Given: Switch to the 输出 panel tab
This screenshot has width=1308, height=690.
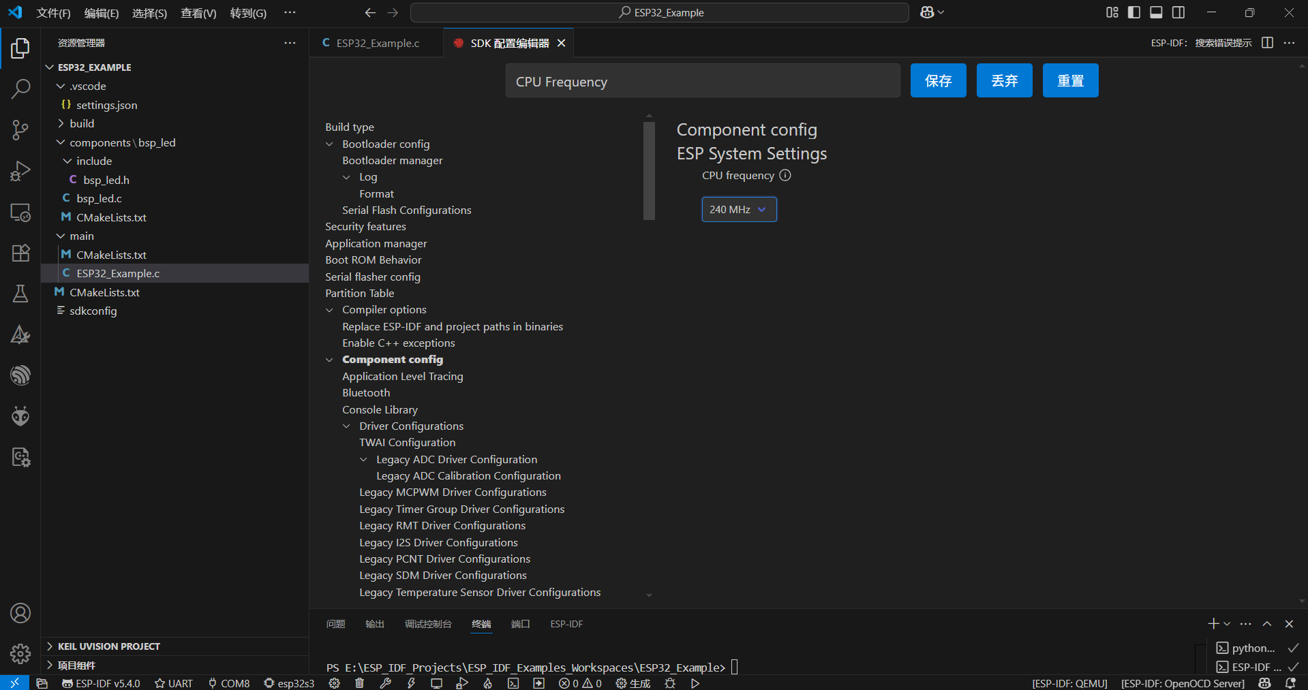Looking at the screenshot, I should click(x=375, y=624).
